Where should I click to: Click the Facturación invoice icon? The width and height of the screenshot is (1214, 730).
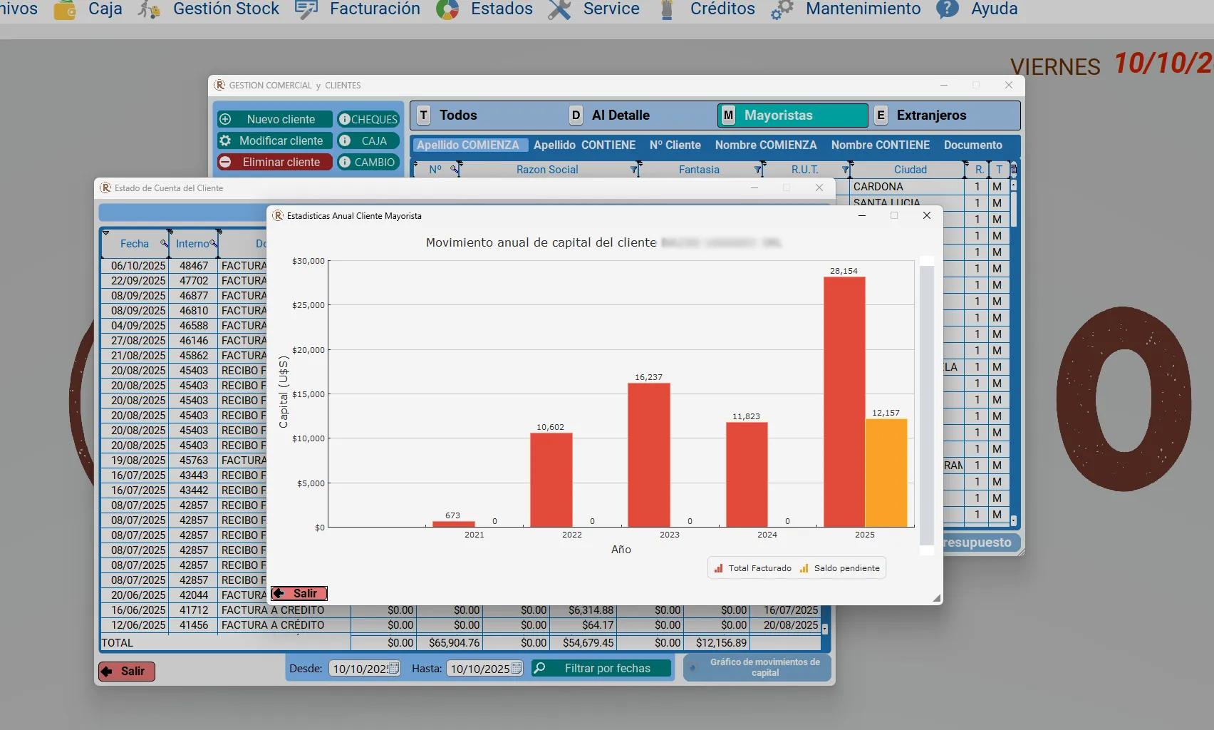[x=306, y=9]
